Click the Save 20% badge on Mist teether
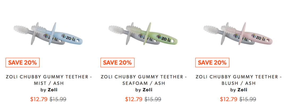The image size is (287, 105). coord(23,62)
